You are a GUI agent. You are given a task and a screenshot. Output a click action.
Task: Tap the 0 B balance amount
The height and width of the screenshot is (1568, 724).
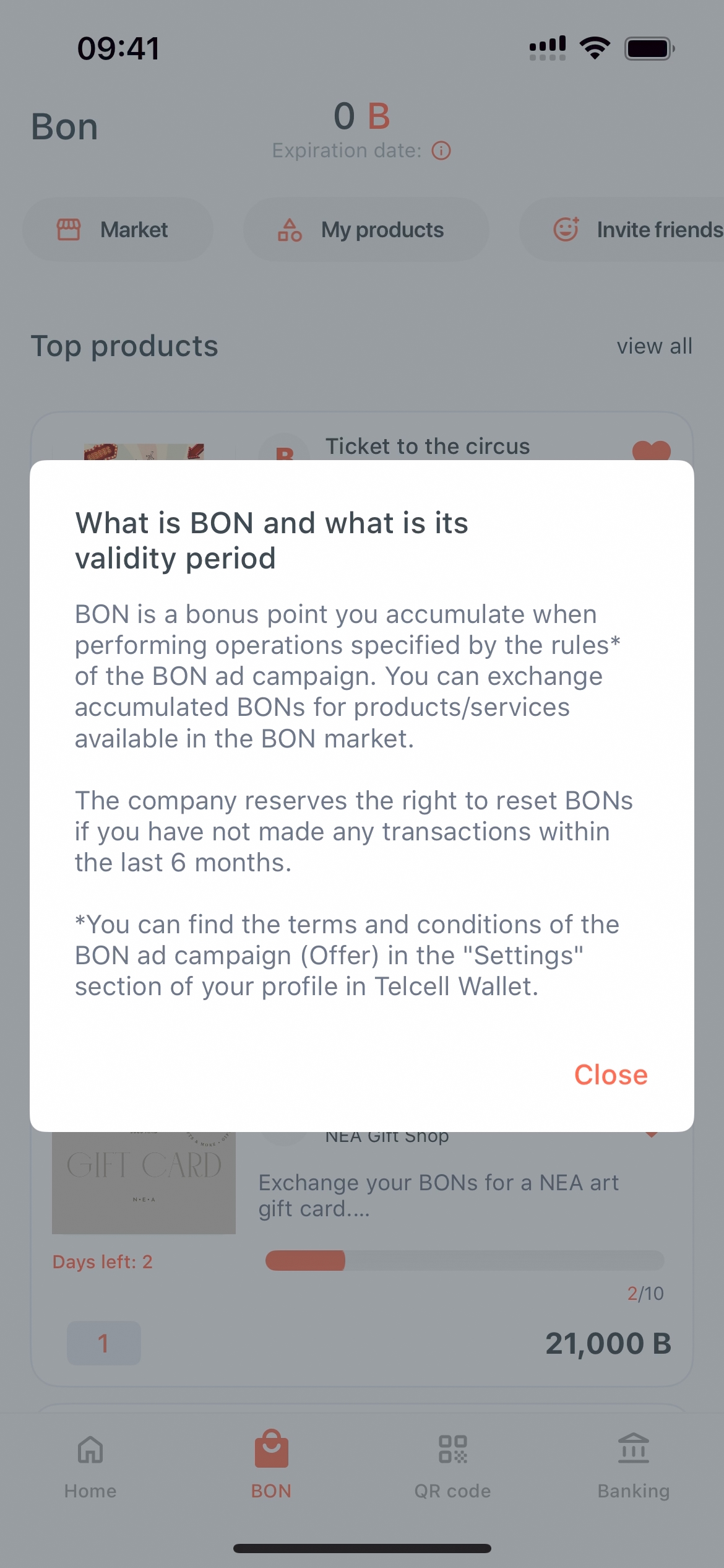[x=361, y=116]
